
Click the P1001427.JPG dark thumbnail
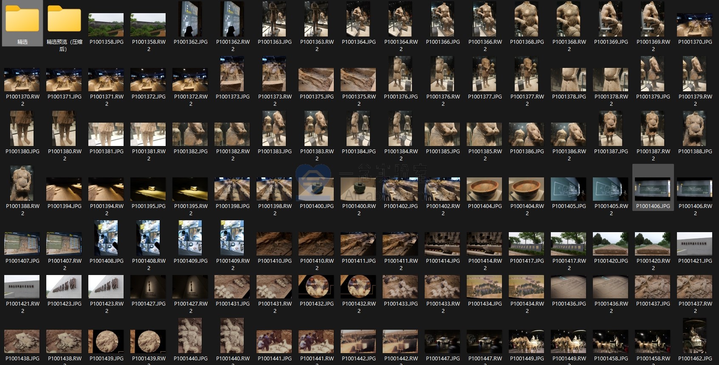(148, 286)
